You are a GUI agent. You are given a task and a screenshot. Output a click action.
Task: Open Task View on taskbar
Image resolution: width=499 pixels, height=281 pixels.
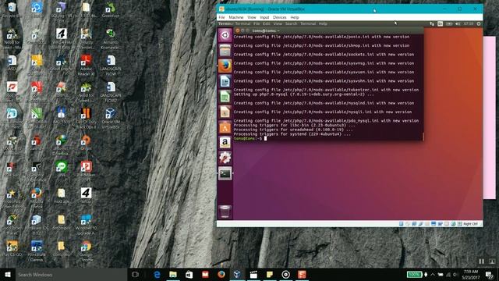135,274
